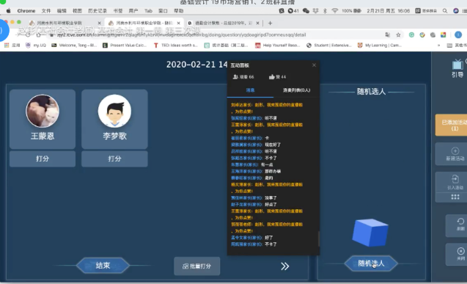Switch to the 消息 tab
The height and width of the screenshot is (284, 467).
click(x=250, y=90)
